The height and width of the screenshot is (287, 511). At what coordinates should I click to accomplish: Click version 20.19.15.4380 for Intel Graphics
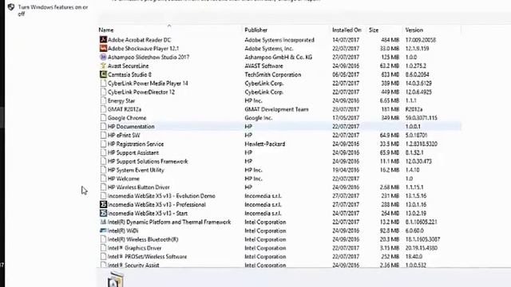(422, 248)
